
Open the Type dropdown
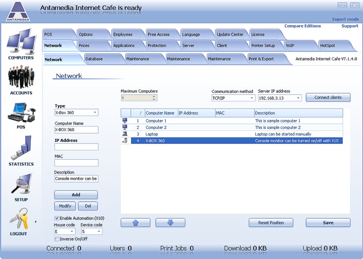pyautogui.click(x=95, y=113)
